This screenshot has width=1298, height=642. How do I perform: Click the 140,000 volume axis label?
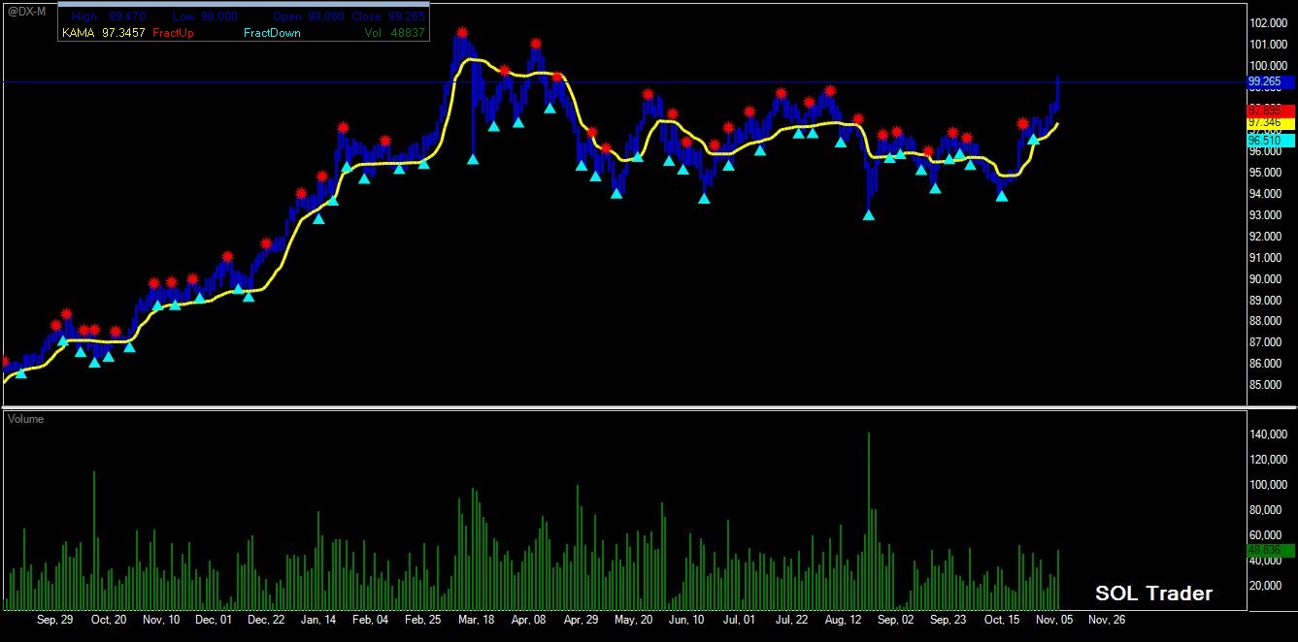point(1269,434)
